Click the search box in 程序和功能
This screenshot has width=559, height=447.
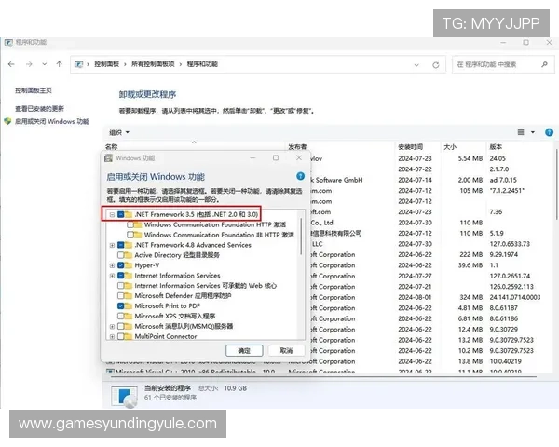coord(503,64)
